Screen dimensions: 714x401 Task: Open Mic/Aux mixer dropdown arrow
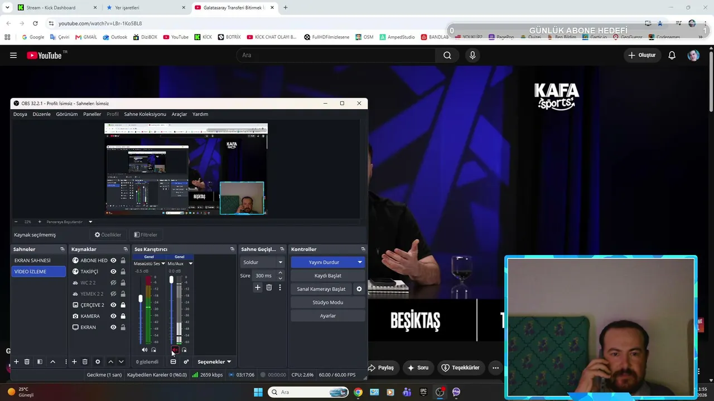click(191, 263)
